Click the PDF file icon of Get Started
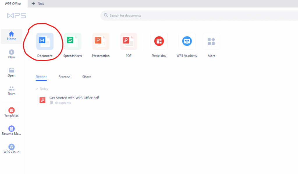The image size is (298, 174). (x=42, y=100)
